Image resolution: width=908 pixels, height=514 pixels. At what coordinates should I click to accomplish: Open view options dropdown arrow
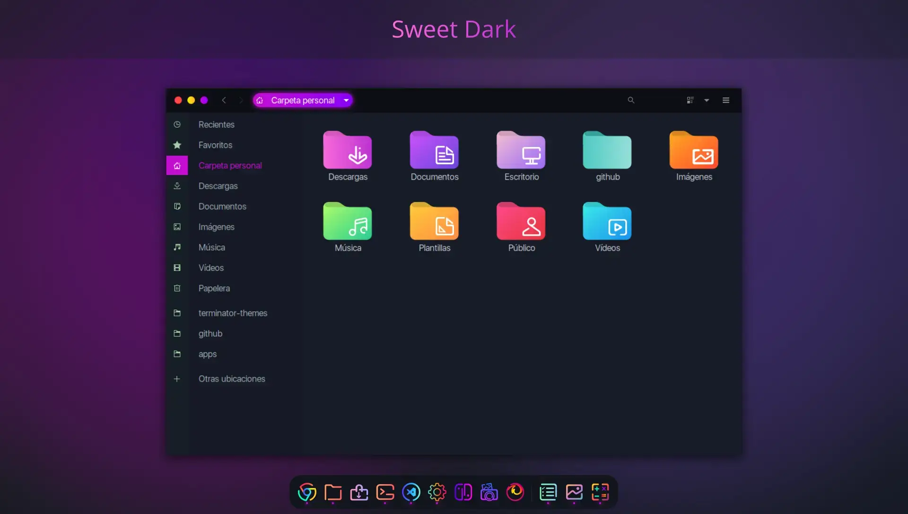(707, 100)
